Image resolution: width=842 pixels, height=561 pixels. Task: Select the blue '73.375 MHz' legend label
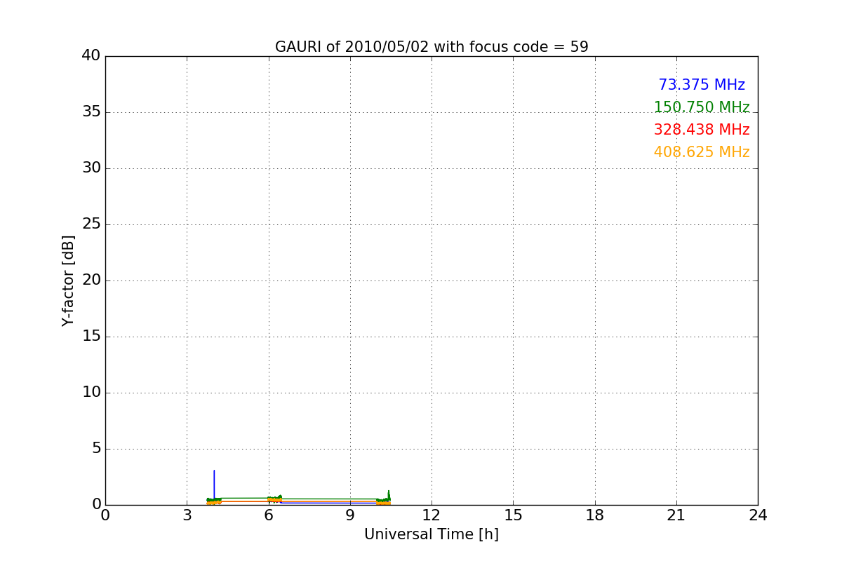click(x=702, y=85)
